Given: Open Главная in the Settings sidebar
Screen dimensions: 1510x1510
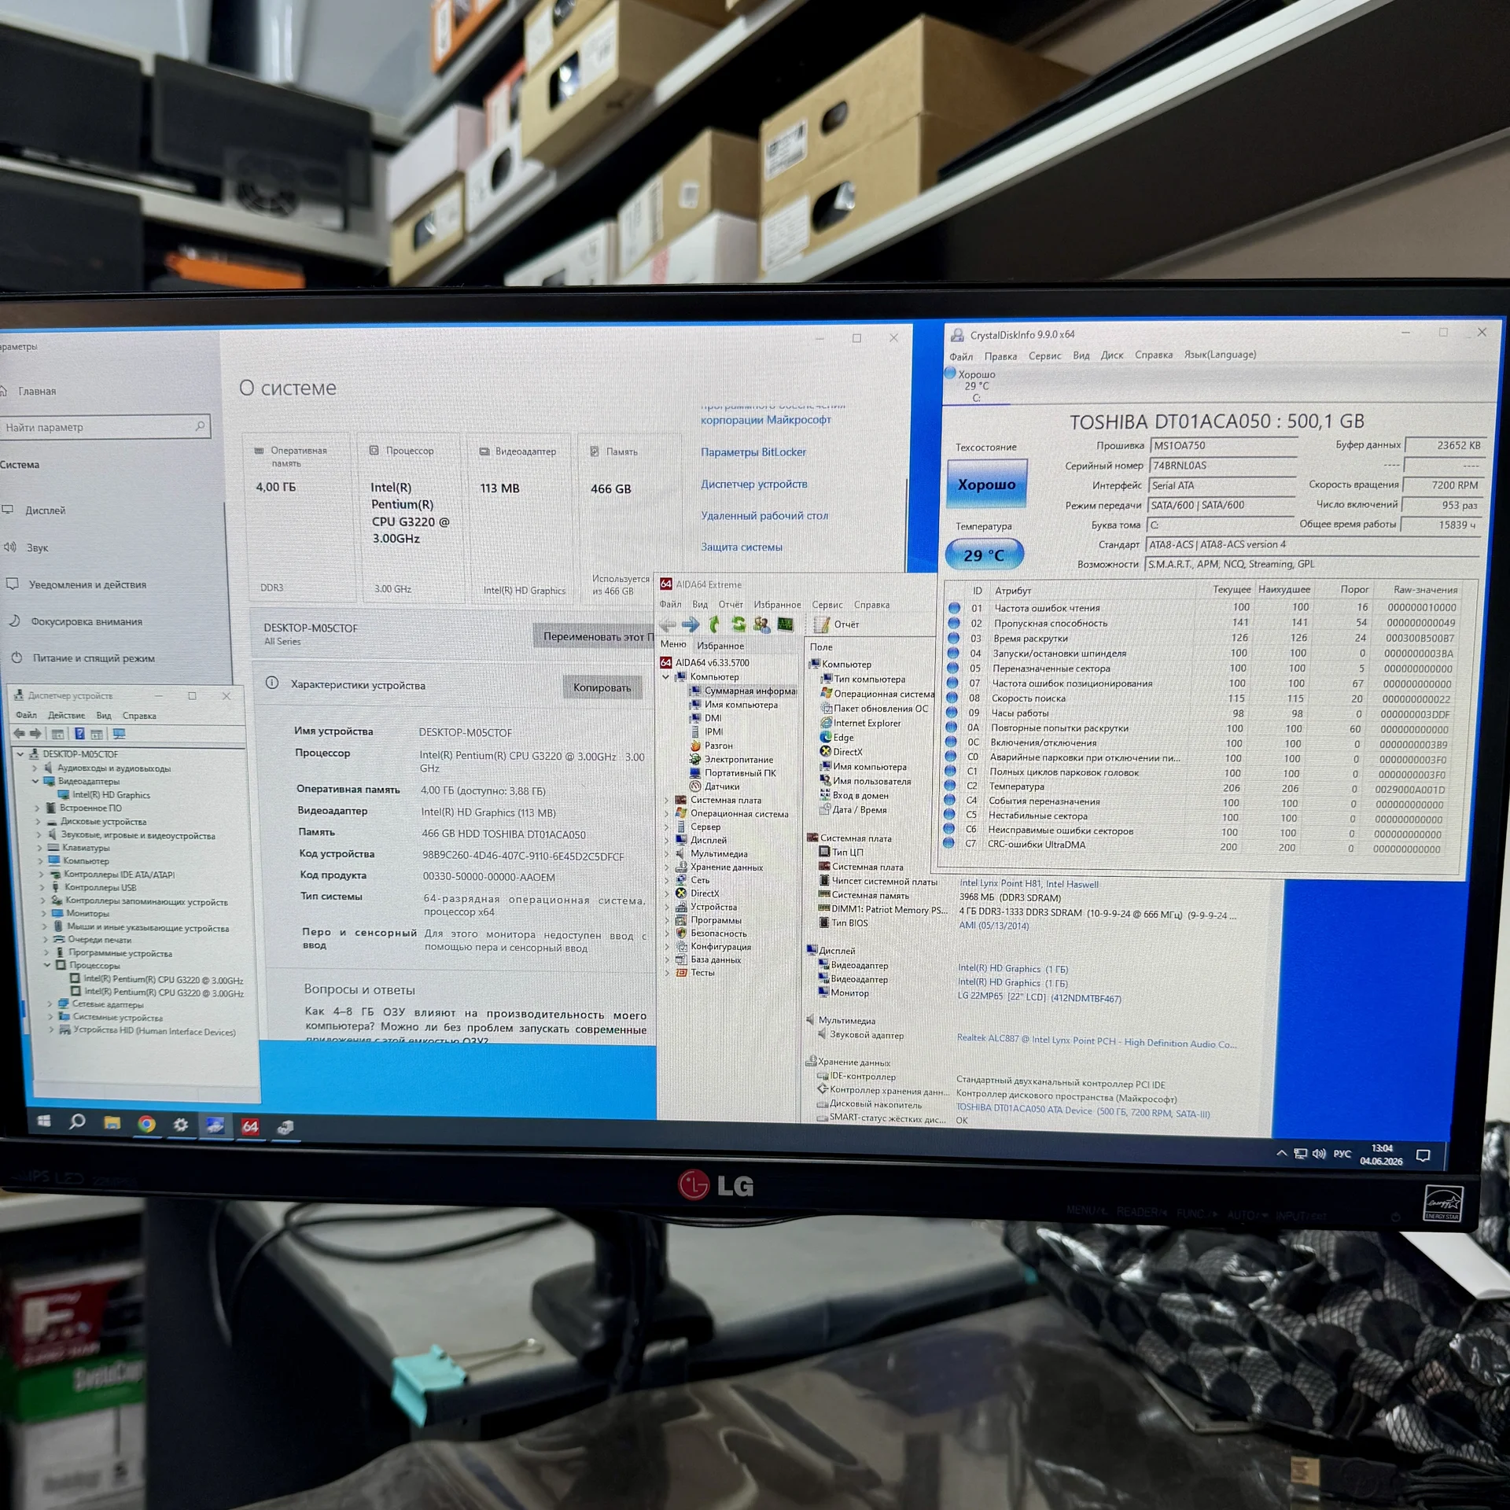Looking at the screenshot, I should [x=28, y=391].
